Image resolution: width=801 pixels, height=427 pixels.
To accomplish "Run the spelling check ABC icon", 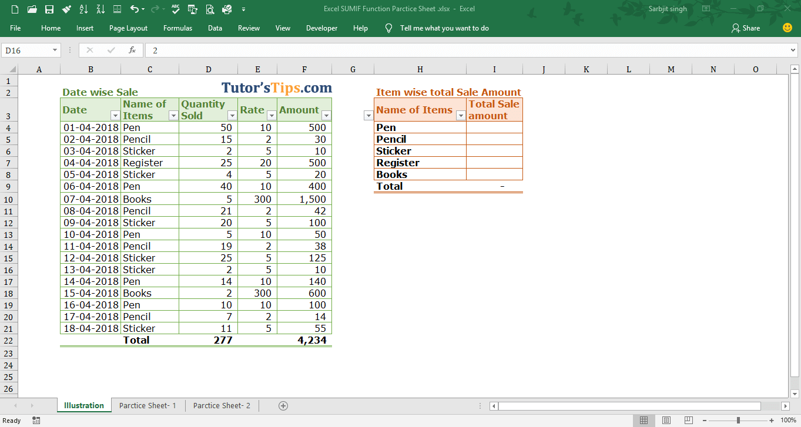I will click(176, 9).
